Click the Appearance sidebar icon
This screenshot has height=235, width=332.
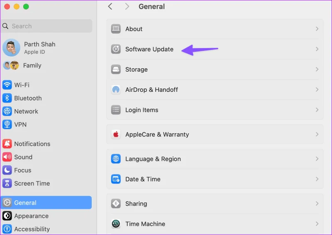(7, 216)
